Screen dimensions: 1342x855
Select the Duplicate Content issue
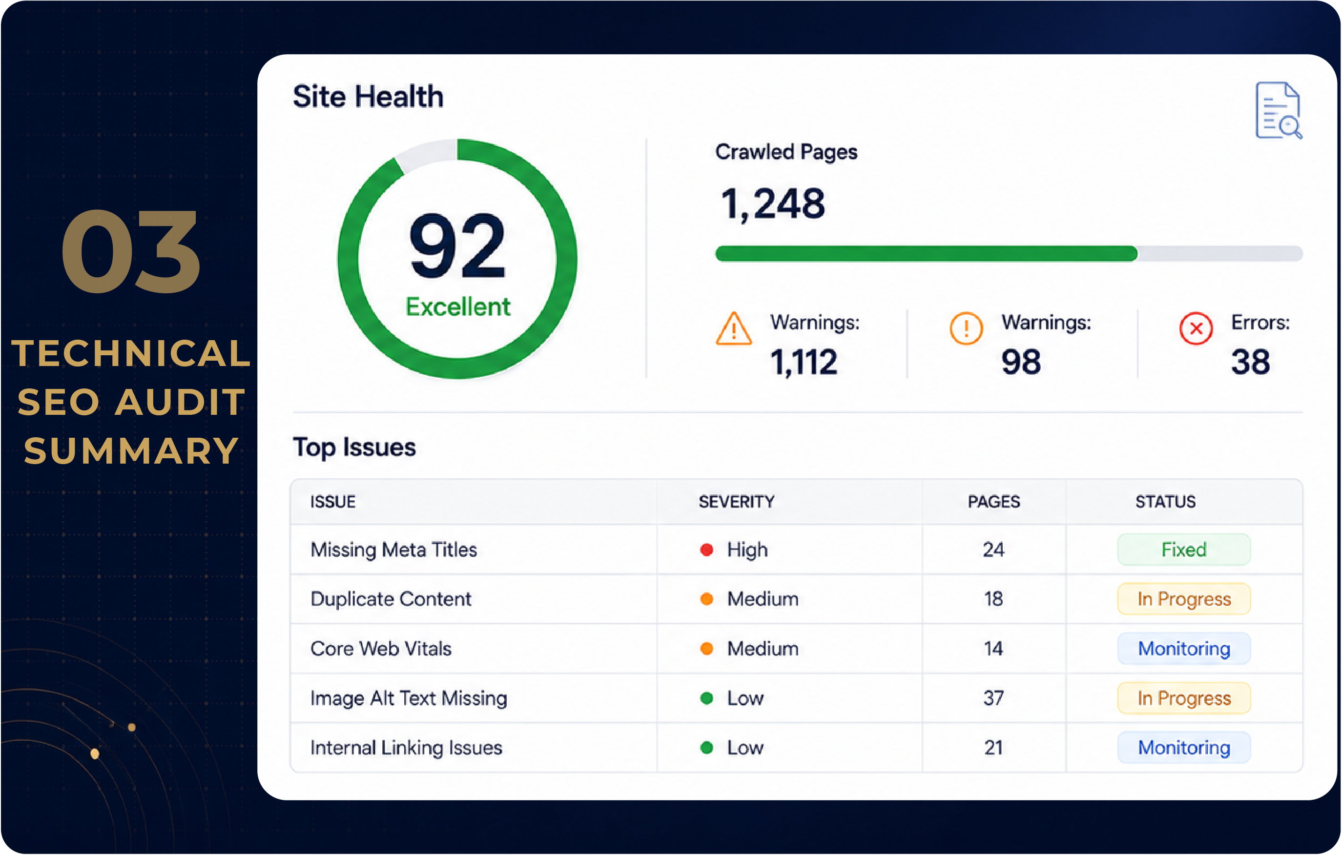pyautogui.click(x=391, y=599)
